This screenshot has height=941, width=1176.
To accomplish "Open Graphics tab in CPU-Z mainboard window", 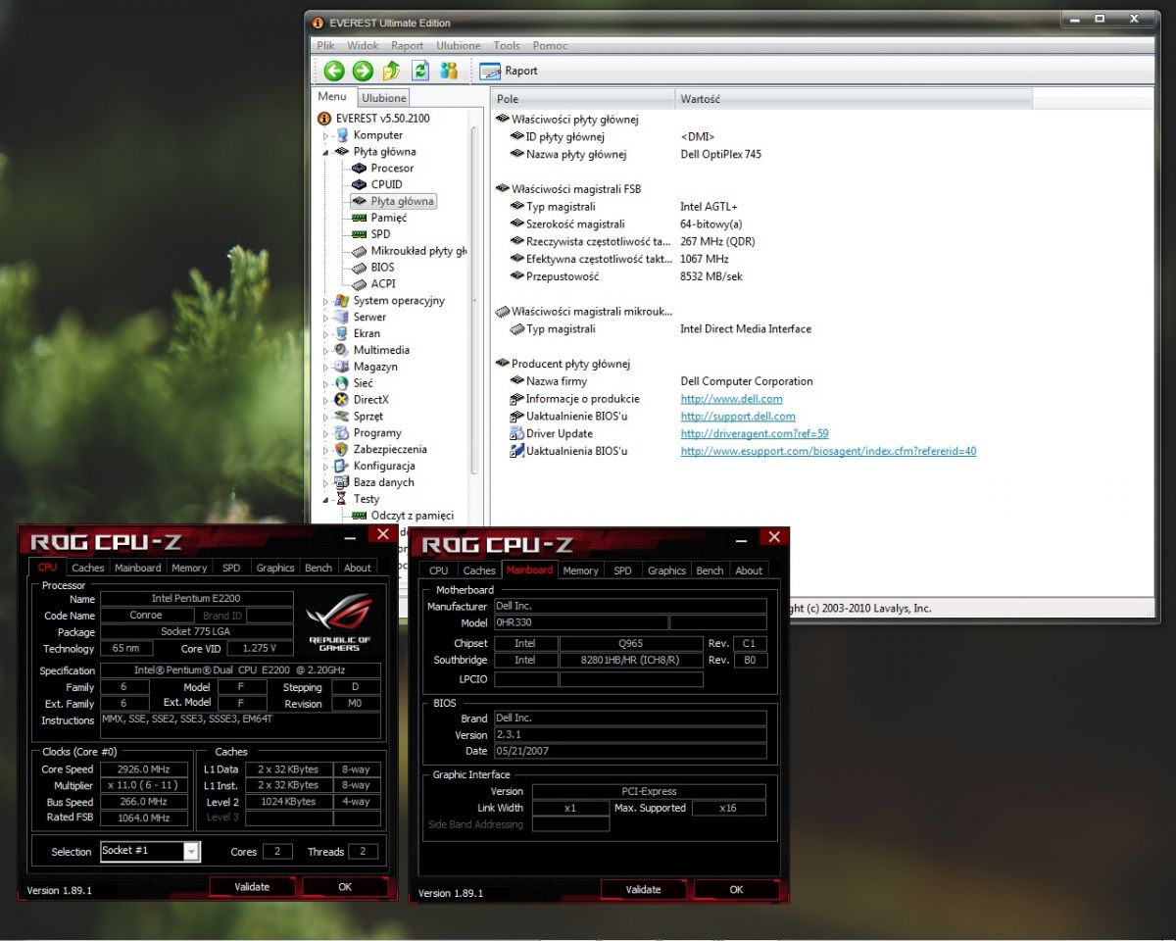I will point(666,570).
